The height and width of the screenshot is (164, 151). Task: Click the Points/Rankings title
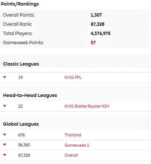point(20,4)
